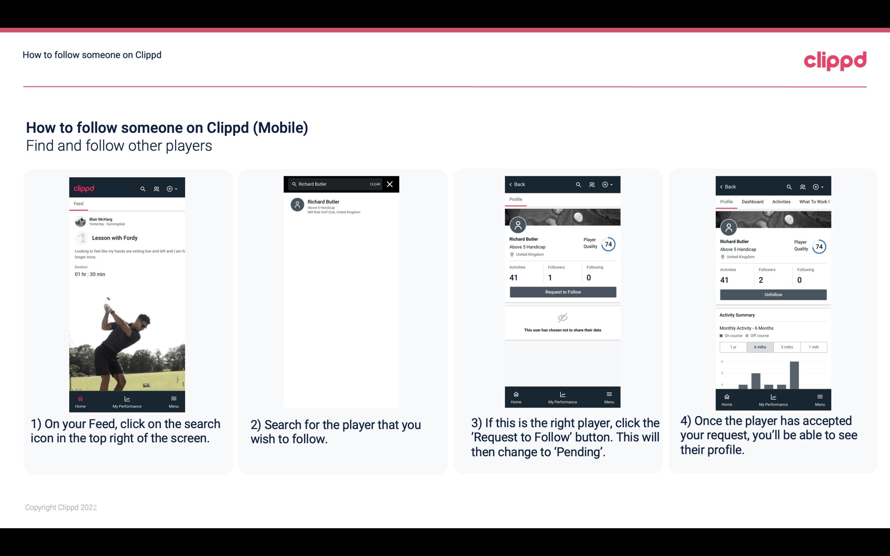890x556 pixels.
Task: Click the 'Request to Follow' button
Action: pos(562,291)
